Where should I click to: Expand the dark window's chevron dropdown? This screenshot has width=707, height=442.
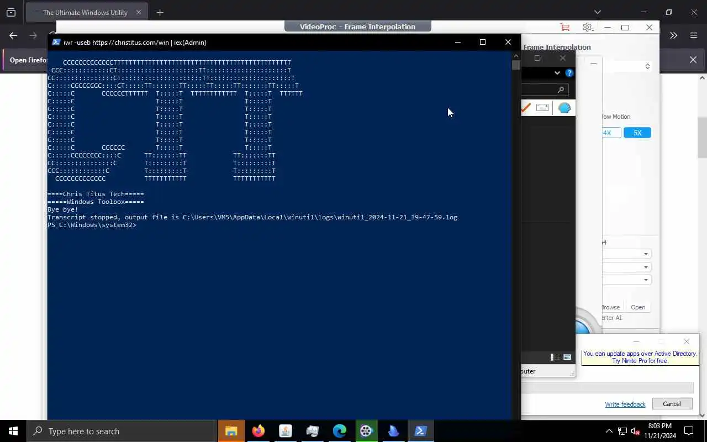click(557, 73)
